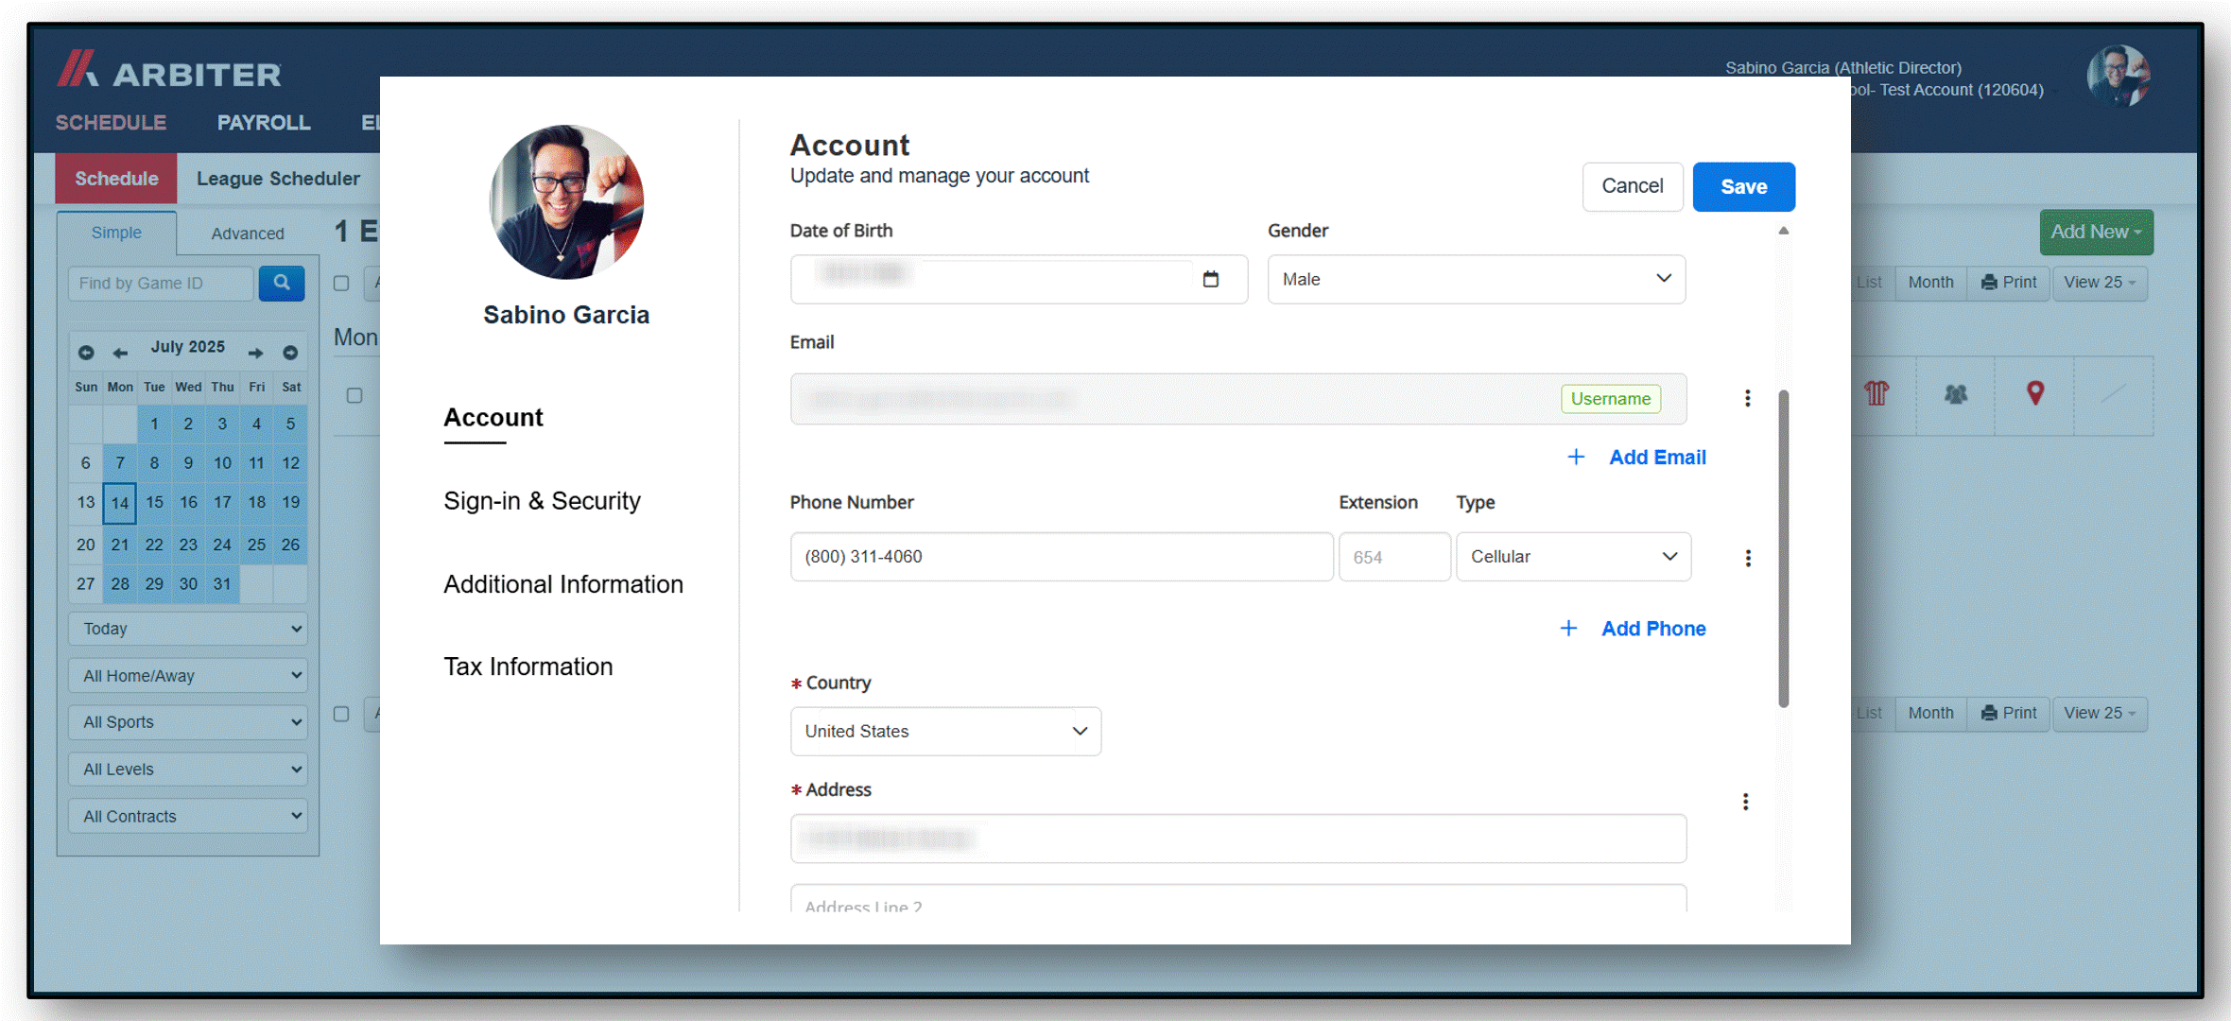Open the phone Type dropdown showing Cellular
Image resolution: width=2231 pixels, height=1021 pixels.
click(1573, 557)
